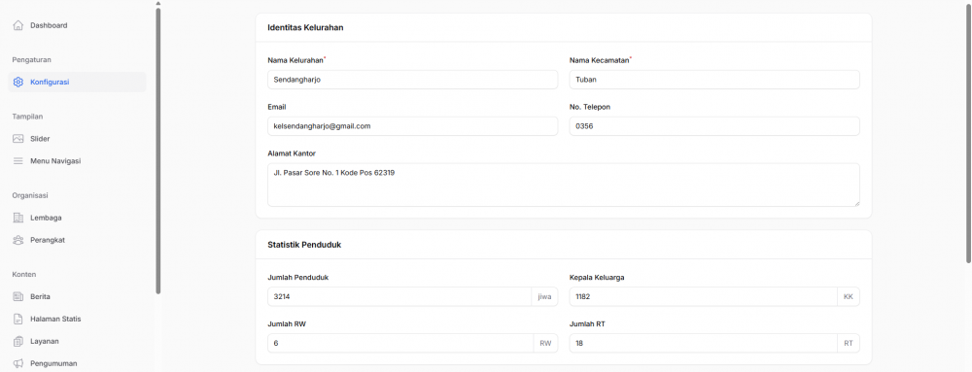Click the 'Organisasi' section label
Screen dimensions: 972x372
tap(30, 195)
